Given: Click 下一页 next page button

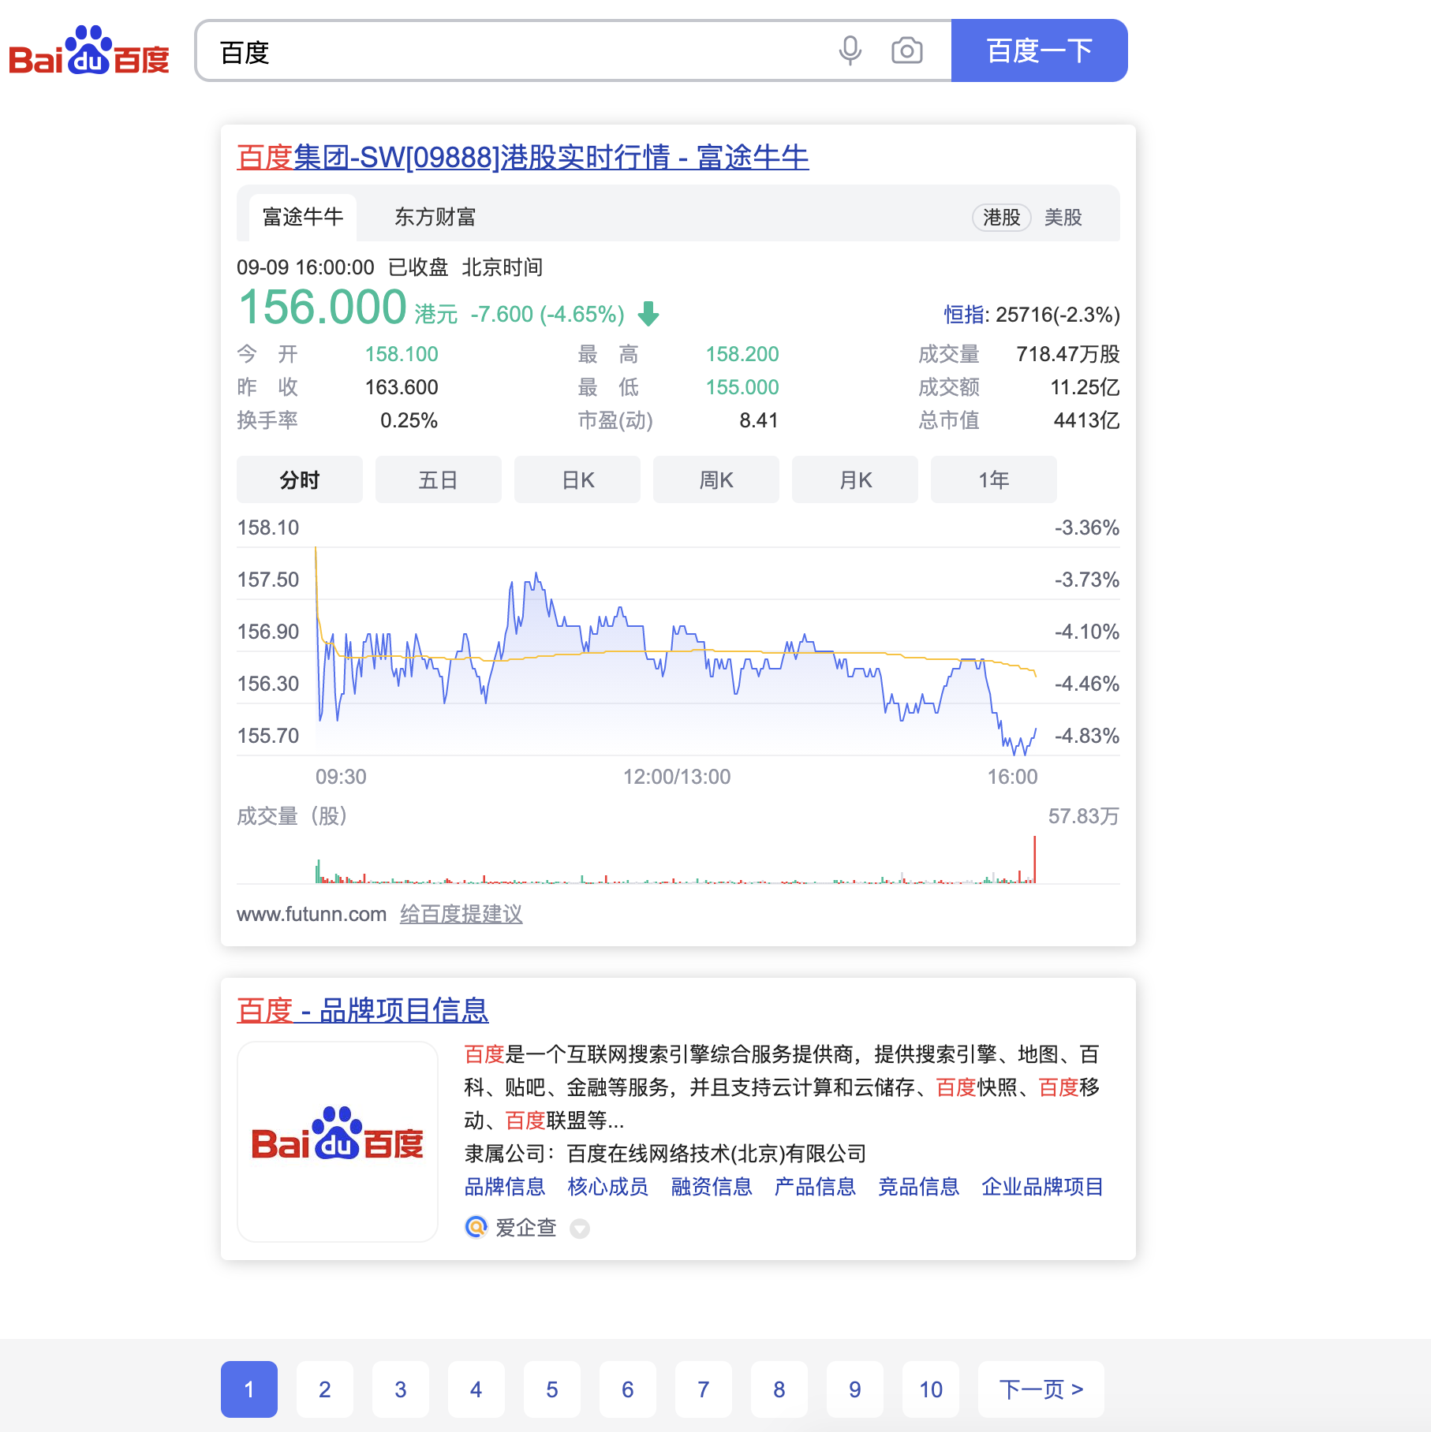Looking at the screenshot, I should (x=1041, y=1389).
